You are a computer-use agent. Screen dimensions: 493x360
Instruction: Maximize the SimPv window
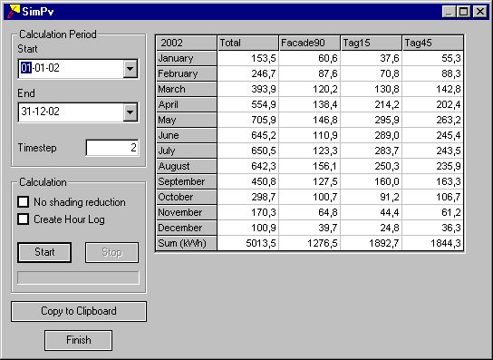(463, 12)
